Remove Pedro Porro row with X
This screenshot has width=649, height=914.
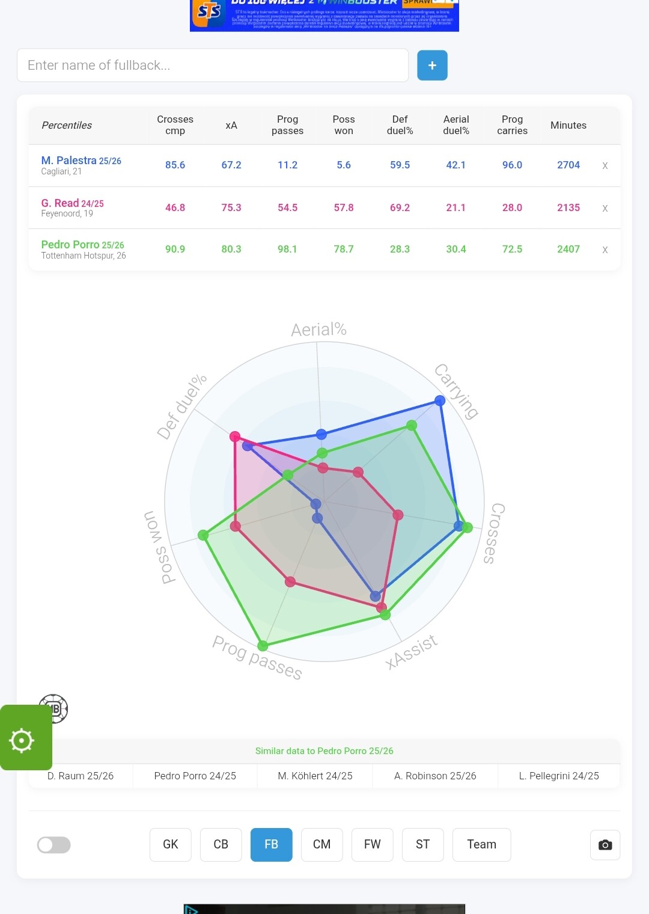tap(605, 250)
